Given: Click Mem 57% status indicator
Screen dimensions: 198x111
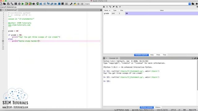Looking at the screenshot, I should tap(192, 110).
